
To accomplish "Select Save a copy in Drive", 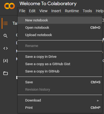I will click(60, 57).
